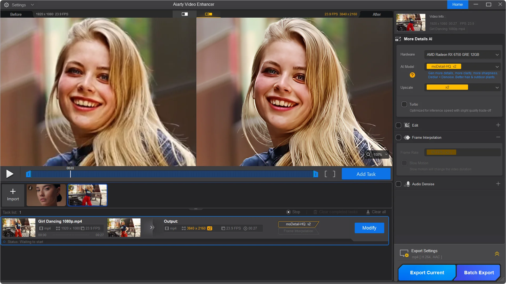Click the Export Current button
This screenshot has height=284, width=506.
click(x=427, y=273)
